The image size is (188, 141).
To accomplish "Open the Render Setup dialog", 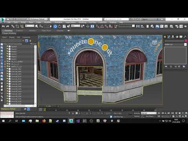I will pyautogui.click(x=177, y=26).
